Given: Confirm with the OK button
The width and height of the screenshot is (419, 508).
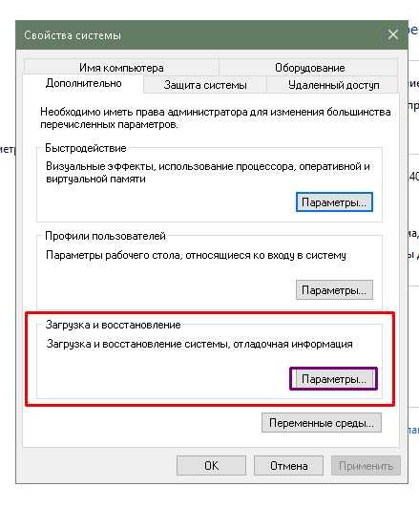Looking at the screenshot, I should [x=211, y=466].
